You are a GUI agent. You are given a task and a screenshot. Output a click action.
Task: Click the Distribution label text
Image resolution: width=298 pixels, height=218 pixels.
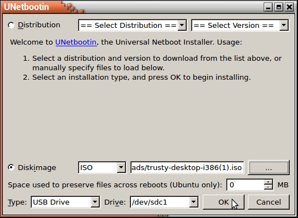39,25
